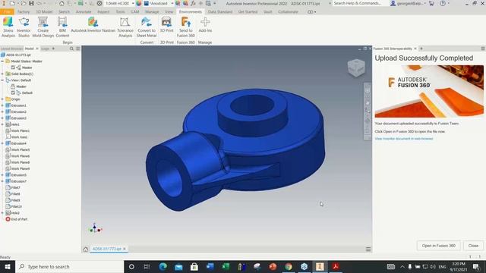Viewport: 486px width, 273px height.
Task: Launch Autodesk Inventor Nastran
Action: 93,25
